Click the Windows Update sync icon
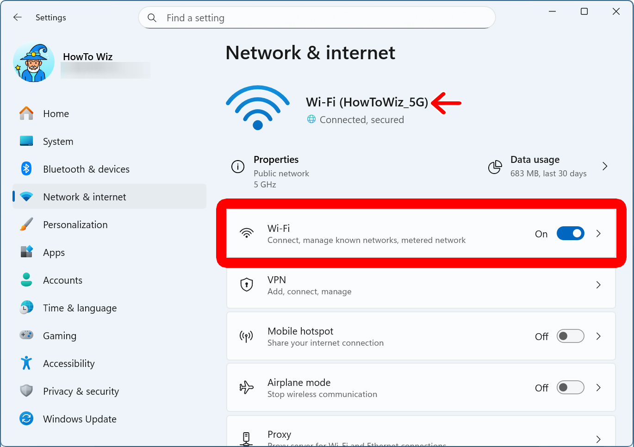 pyautogui.click(x=26, y=419)
